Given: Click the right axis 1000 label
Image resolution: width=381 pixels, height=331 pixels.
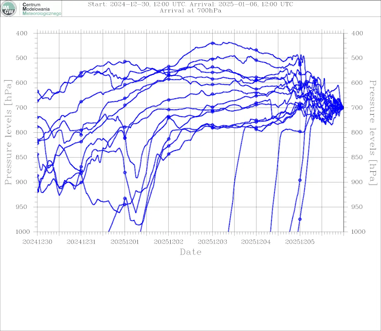Looking at the screenshot, I should tap(358, 232).
